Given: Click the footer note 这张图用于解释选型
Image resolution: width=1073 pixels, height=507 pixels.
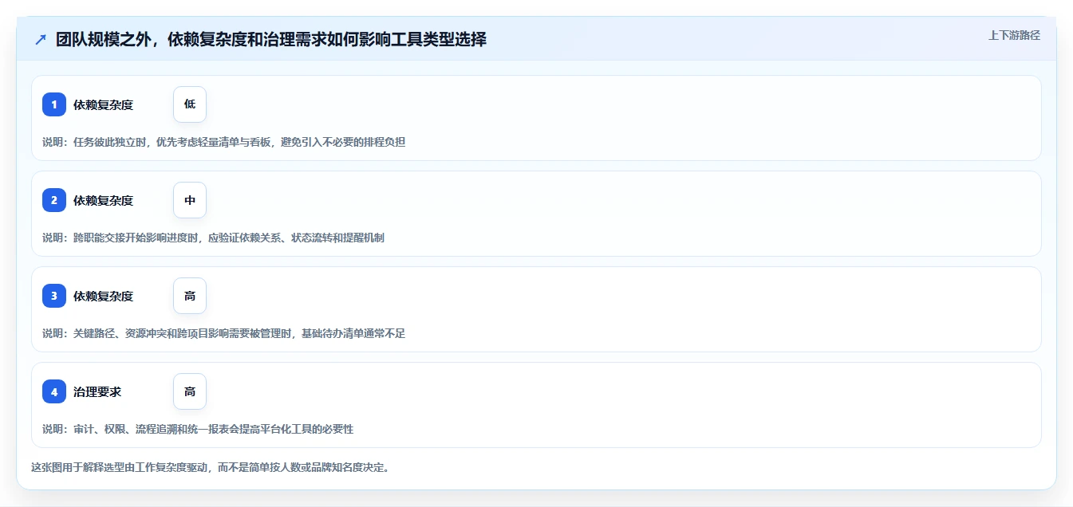Looking at the screenshot, I should [x=211, y=467].
